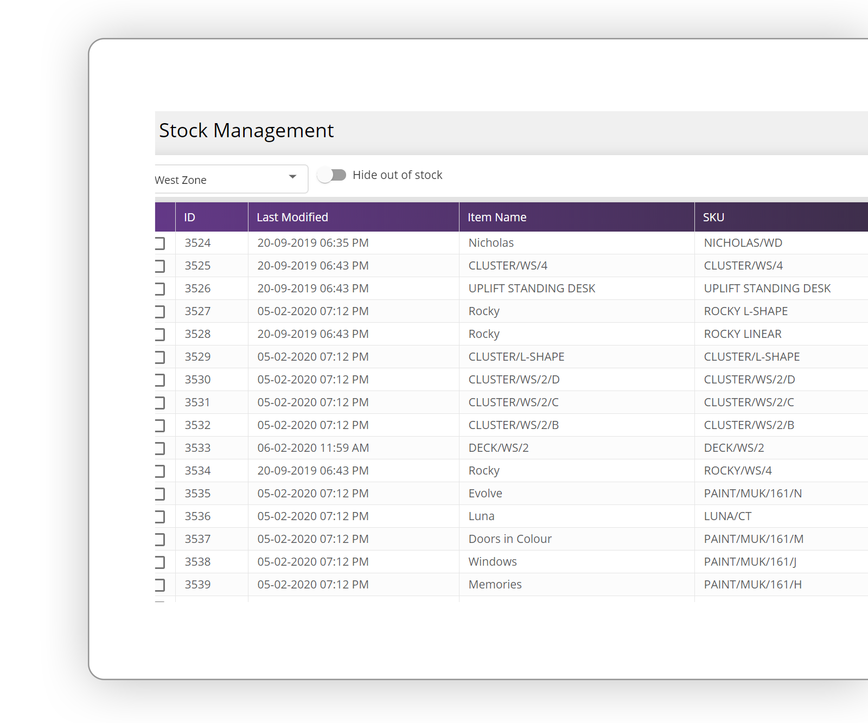This screenshot has height=723, width=868.
Task: Check the box for row 3531
Action: click(x=159, y=402)
